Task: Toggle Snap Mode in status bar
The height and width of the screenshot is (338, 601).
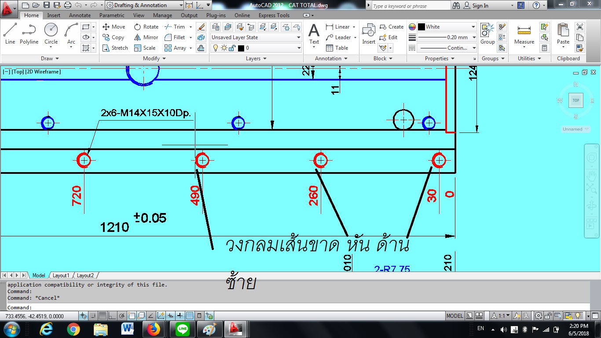Action: [93, 316]
